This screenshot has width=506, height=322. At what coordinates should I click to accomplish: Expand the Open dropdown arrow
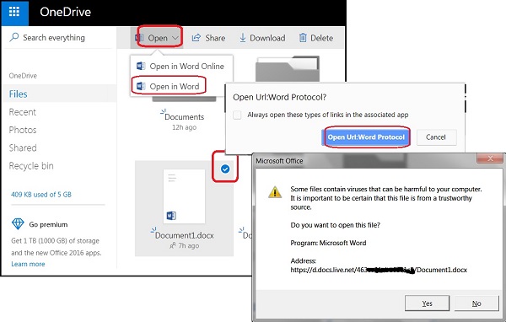[175, 38]
